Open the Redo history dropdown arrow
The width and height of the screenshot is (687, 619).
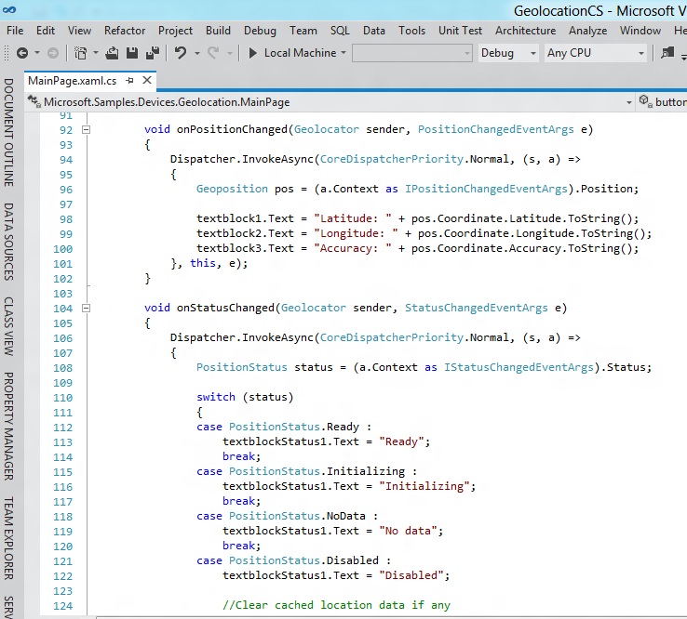point(230,53)
